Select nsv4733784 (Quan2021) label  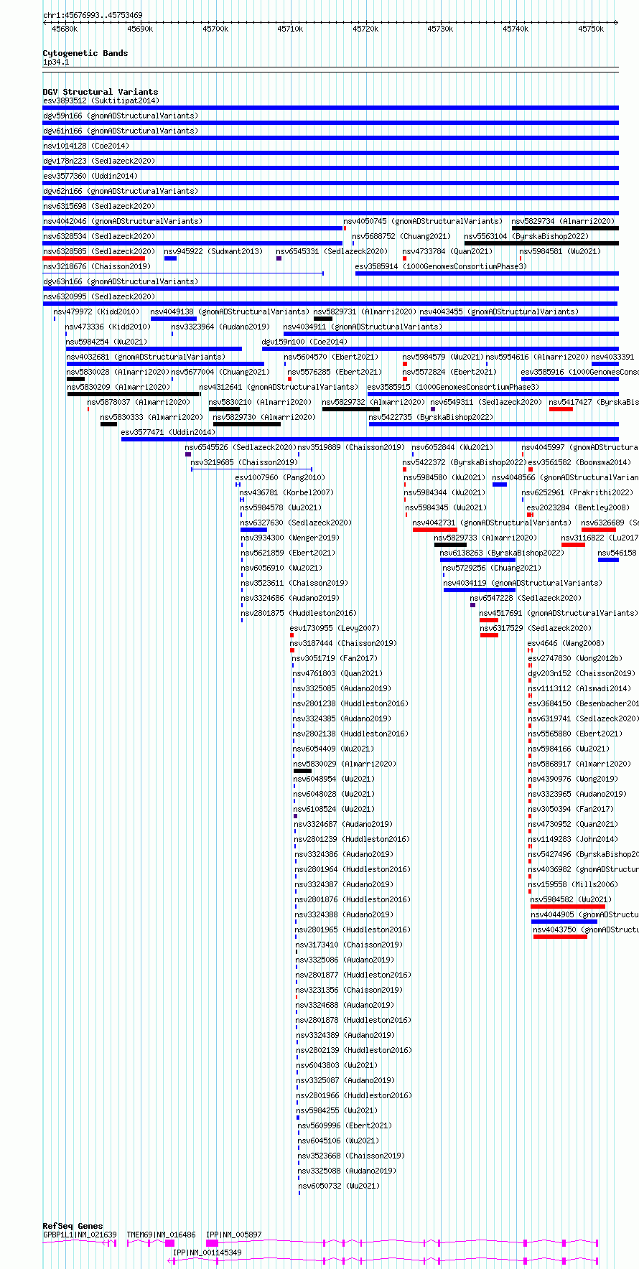tap(447, 251)
